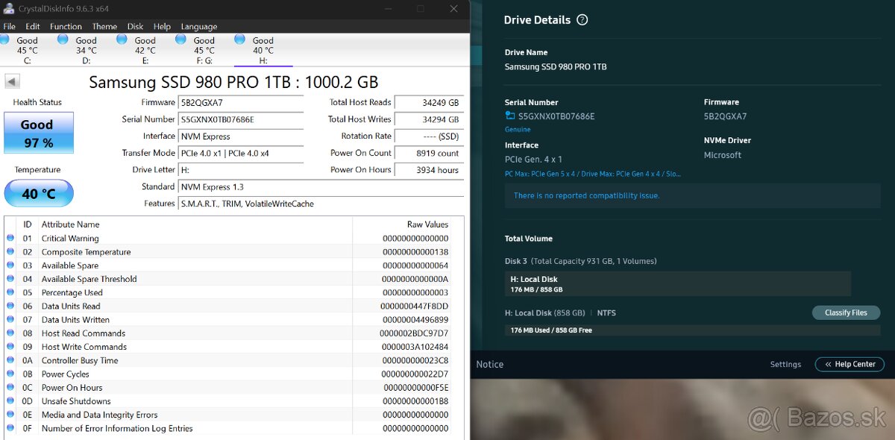Click the serial number verification badge icon
The image size is (895, 440).
tap(509, 116)
